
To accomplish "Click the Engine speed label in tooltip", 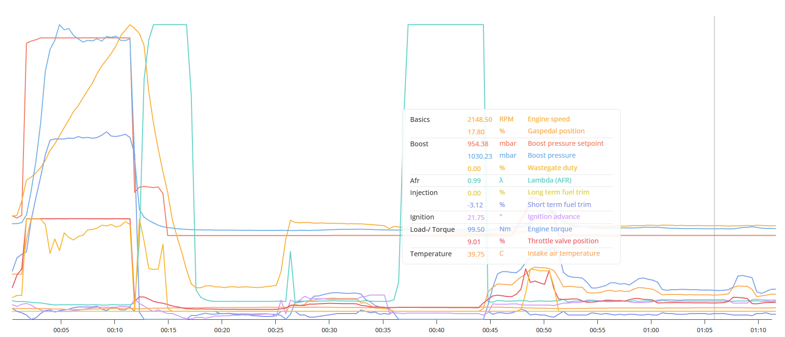I will coord(549,119).
